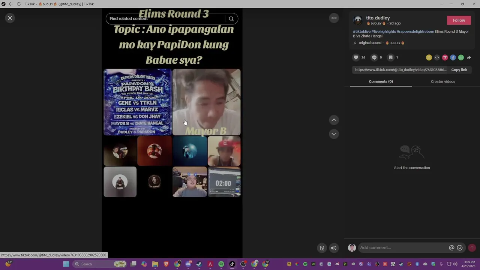480x270 pixels.
Task: Open the emoji picker in comment box
Action: pyautogui.click(x=460, y=247)
